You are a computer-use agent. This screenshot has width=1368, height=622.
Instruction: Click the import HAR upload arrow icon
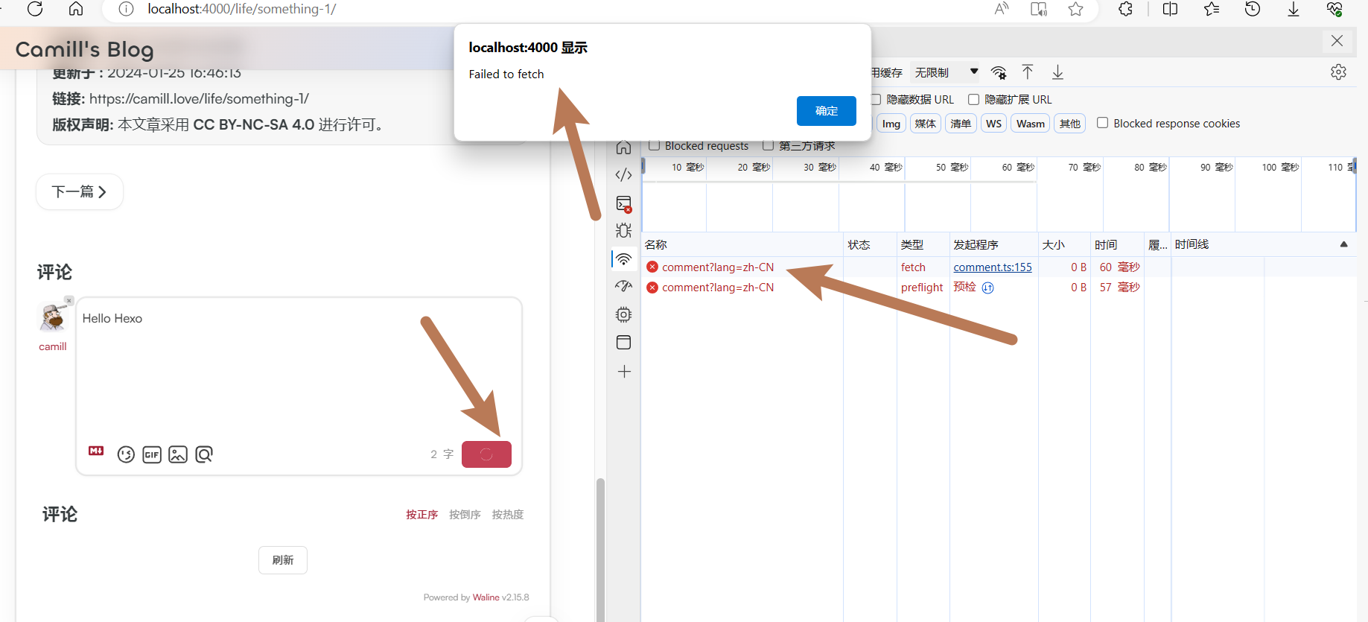[1028, 72]
